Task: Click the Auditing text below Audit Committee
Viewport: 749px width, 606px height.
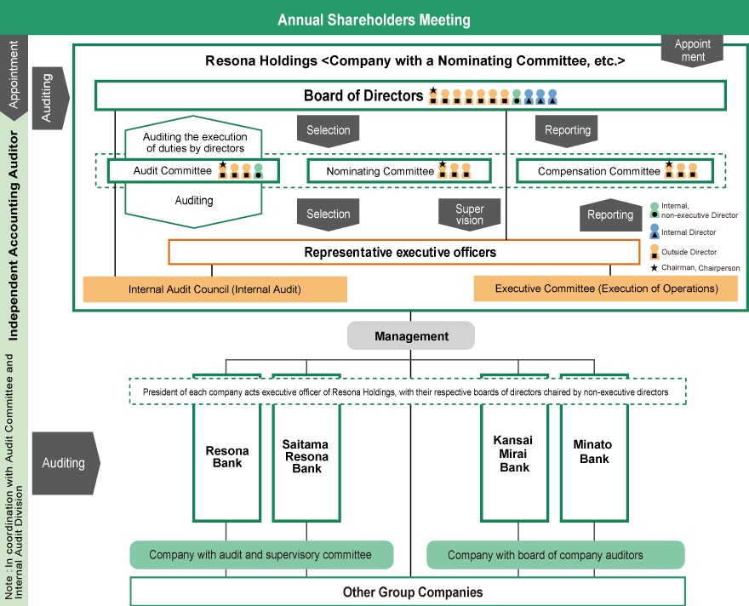Action: coord(193,201)
